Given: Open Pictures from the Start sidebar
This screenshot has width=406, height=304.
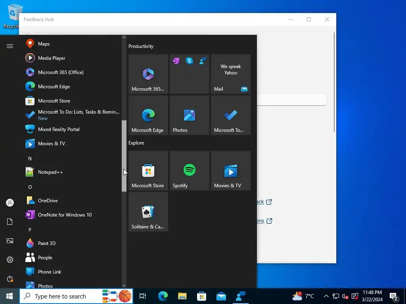Looking at the screenshot, I should click(10, 241).
